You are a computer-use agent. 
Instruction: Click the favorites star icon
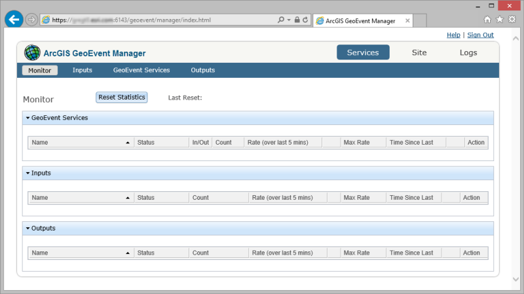click(x=500, y=20)
